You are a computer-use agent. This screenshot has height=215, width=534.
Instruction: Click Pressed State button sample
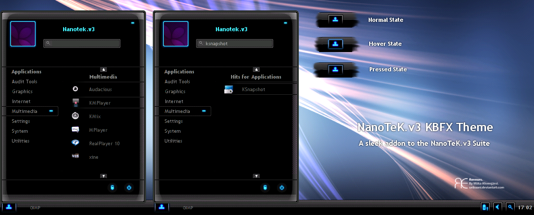pos(335,69)
